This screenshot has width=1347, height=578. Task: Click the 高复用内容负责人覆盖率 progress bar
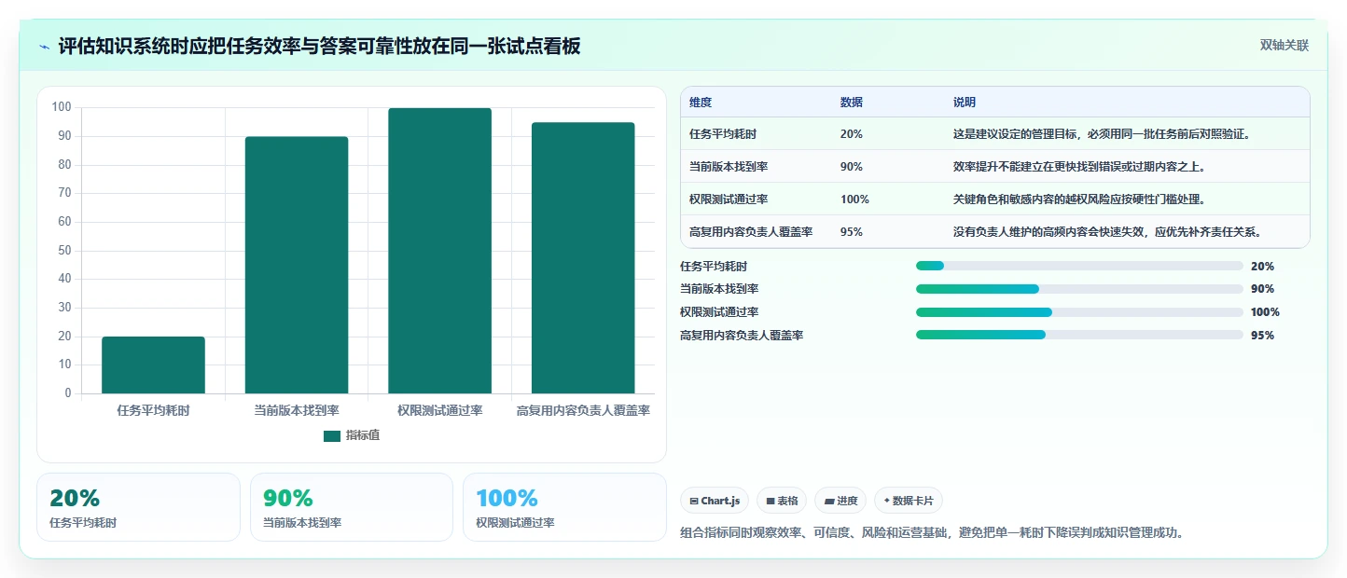pos(1079,336)
